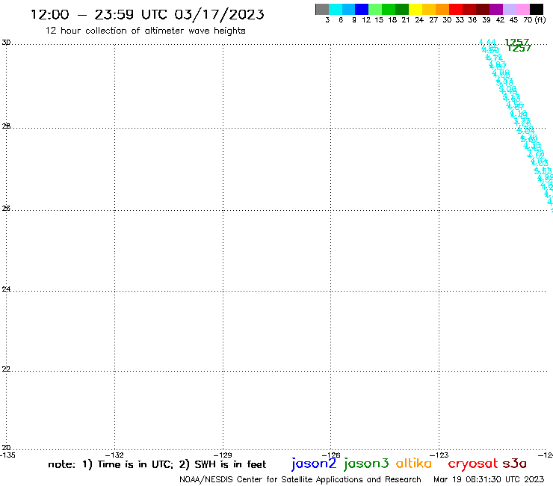Click the latitude label 26 on the axis
The width and height of the screenshot is (553, 486).
click(6, 209)
